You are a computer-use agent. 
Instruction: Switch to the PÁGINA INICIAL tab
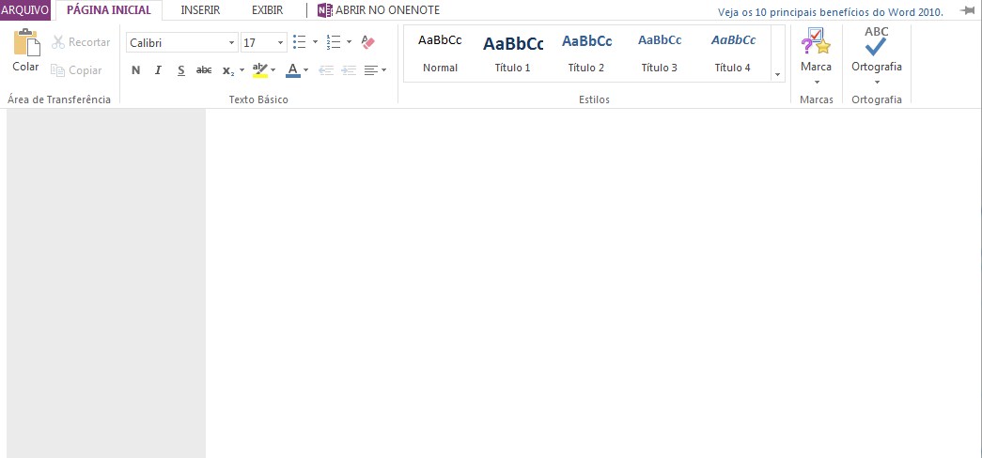tap(109, 10)
